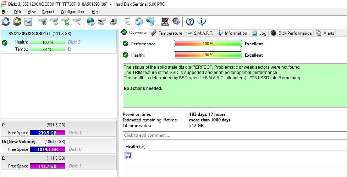The height and width of the screenshot is (177, 347).
Task: Click the floppy disk save icon under Health (%)
Action: tap(128, 156)
